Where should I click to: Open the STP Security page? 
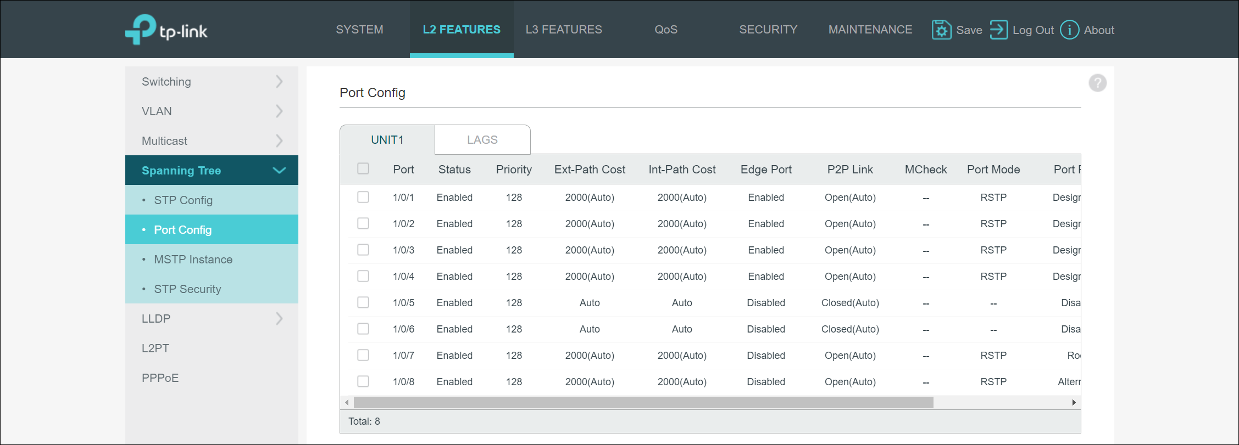click(187, 289)
